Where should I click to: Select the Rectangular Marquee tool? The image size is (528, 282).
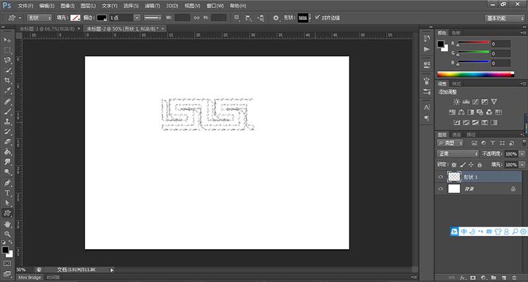[x=7, y=50]
